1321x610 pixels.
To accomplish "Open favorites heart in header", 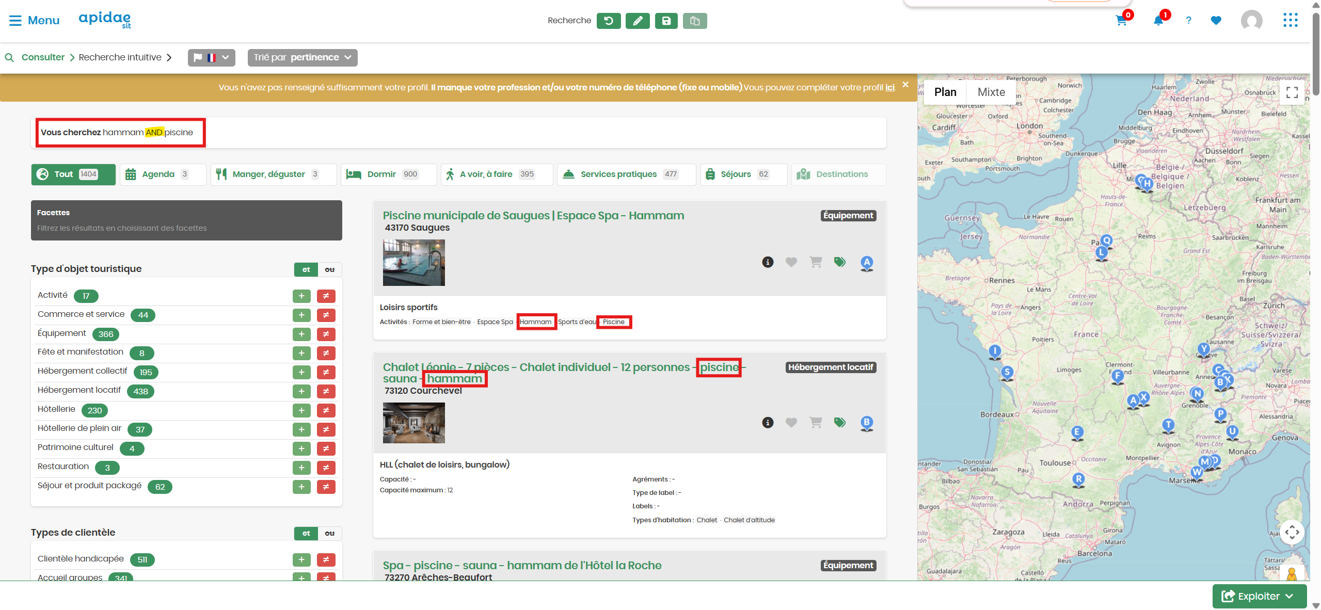I will point(1216,21).
